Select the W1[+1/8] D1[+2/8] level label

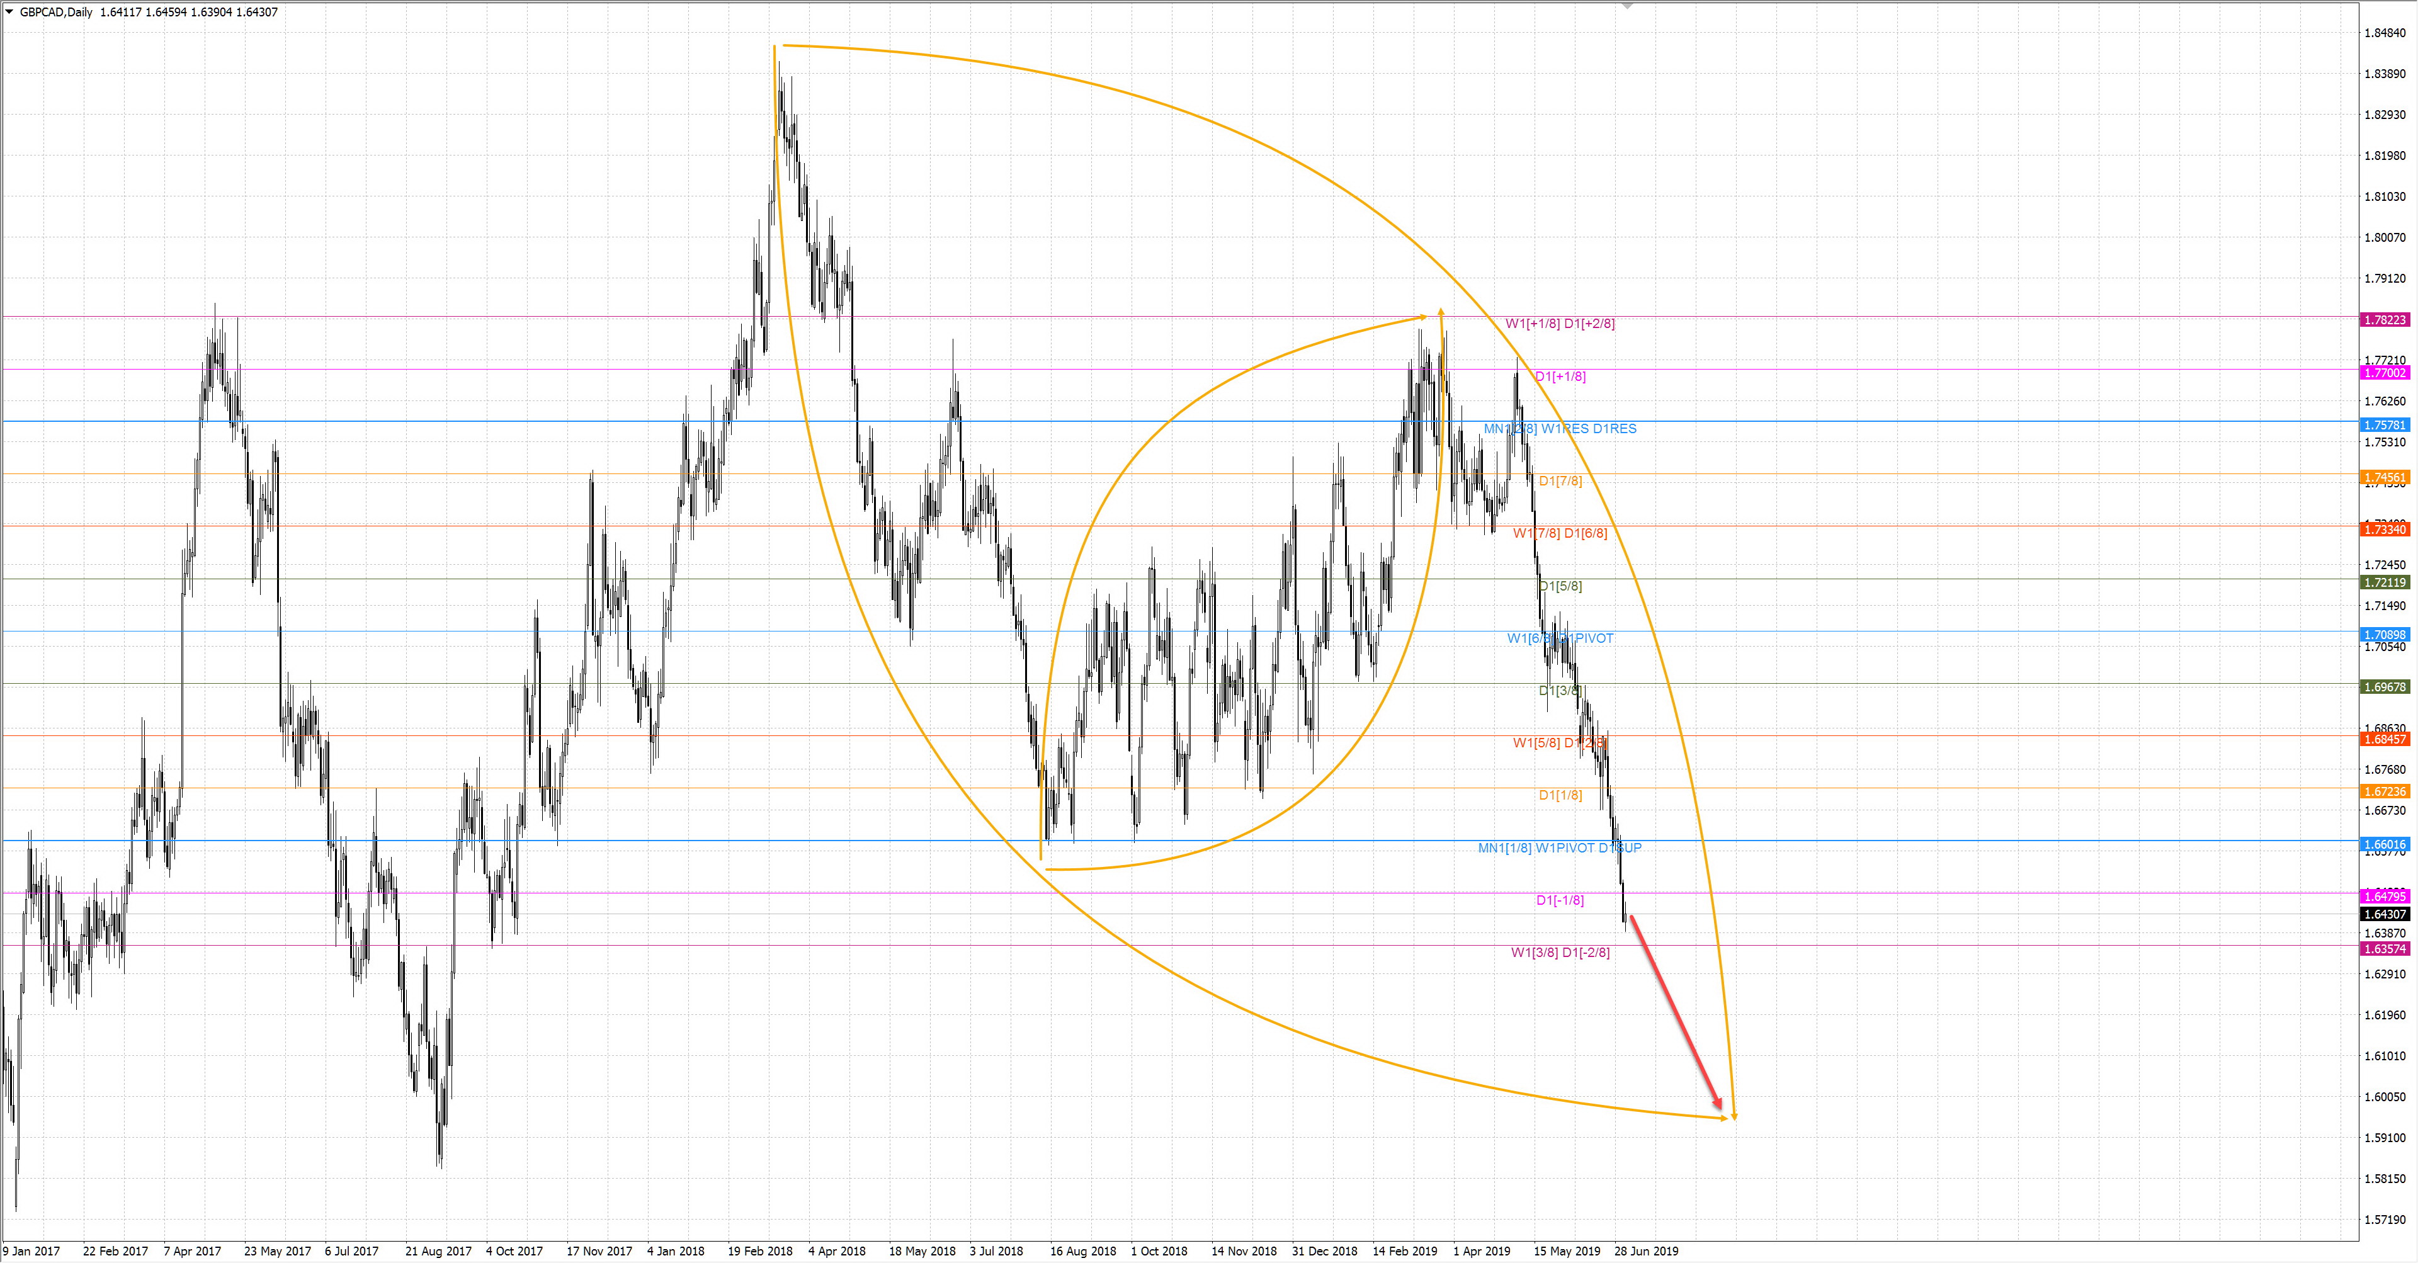pos(1559,324)
